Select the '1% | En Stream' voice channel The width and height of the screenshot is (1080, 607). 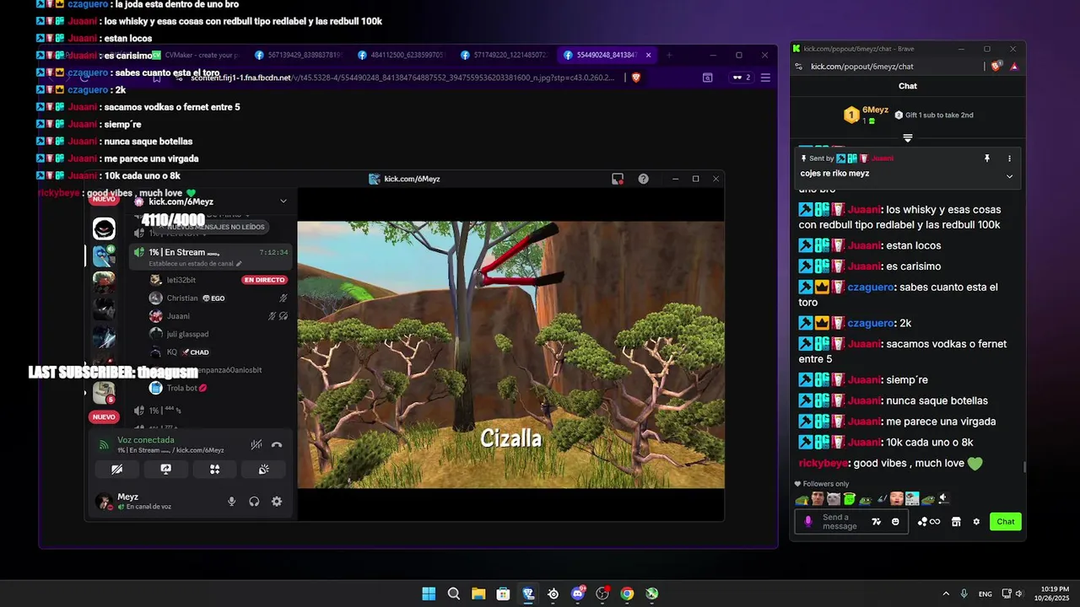pyautogui.click(x=211, y=255)
